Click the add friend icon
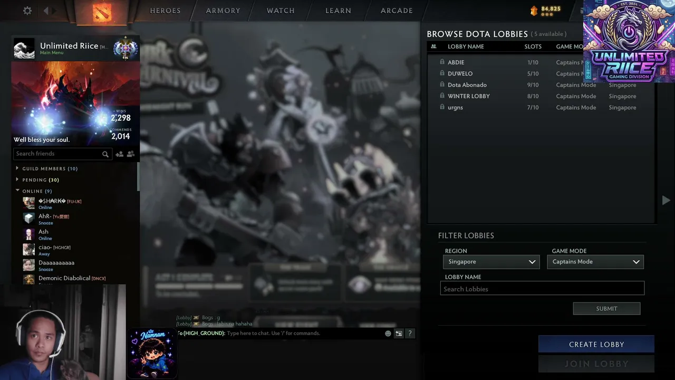675x380 pixels. (120, 154)
